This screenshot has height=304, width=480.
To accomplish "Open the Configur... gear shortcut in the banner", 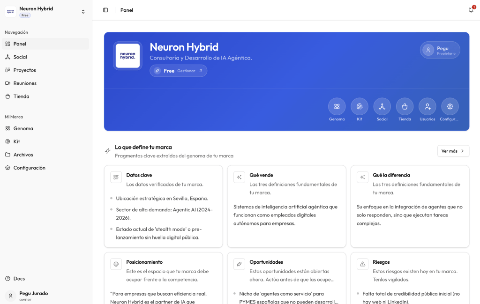I will click(450, 106).
